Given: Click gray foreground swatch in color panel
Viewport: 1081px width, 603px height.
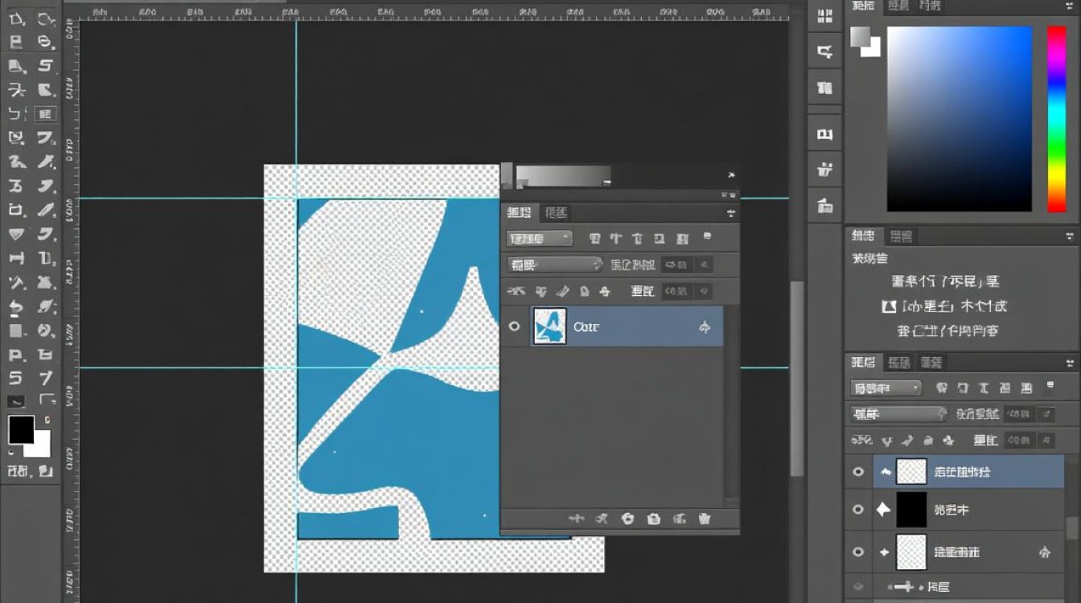Looking at the screenshot, I should 861,36.
